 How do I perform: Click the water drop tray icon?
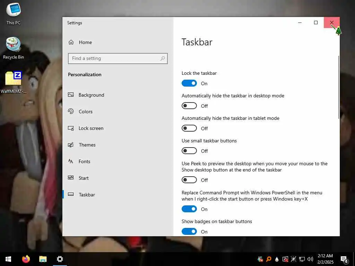[x=277, y=259]
